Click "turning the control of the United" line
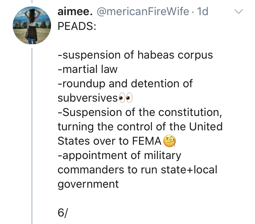The height and width of the screenshot is (224, 255). coord(140,127)
